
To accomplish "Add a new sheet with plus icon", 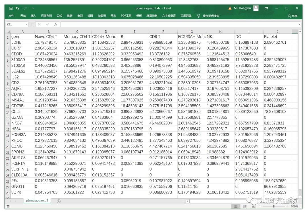I will tap(59, 201).
